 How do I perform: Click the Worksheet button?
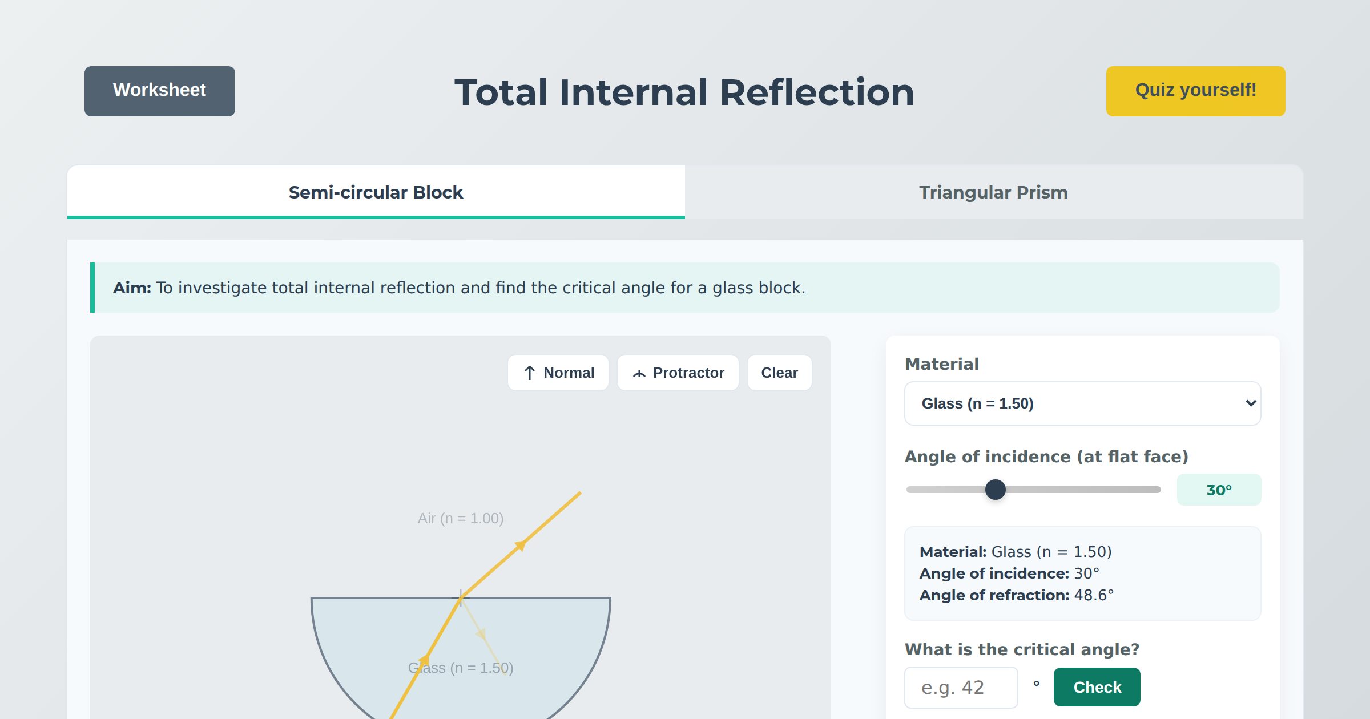(160, 91)
